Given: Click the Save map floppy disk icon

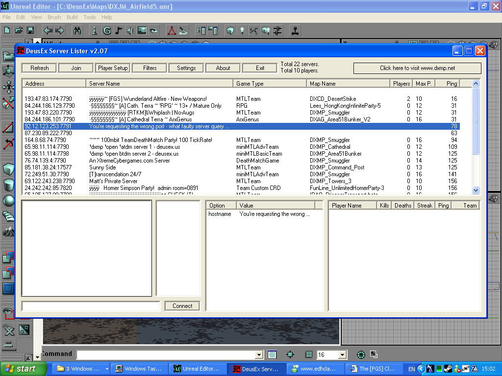Looking at the screenshot, I should [x=30, y=31].
